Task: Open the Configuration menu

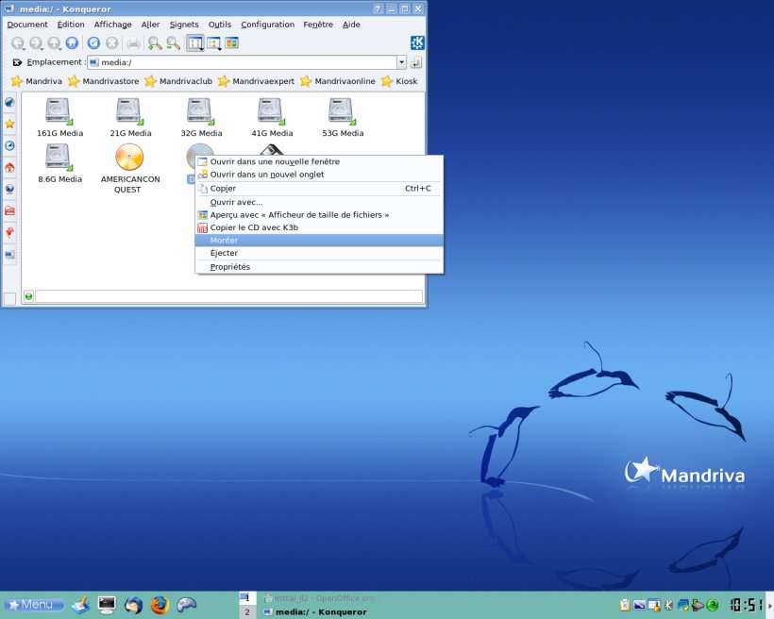Action: tap(267, 25)
